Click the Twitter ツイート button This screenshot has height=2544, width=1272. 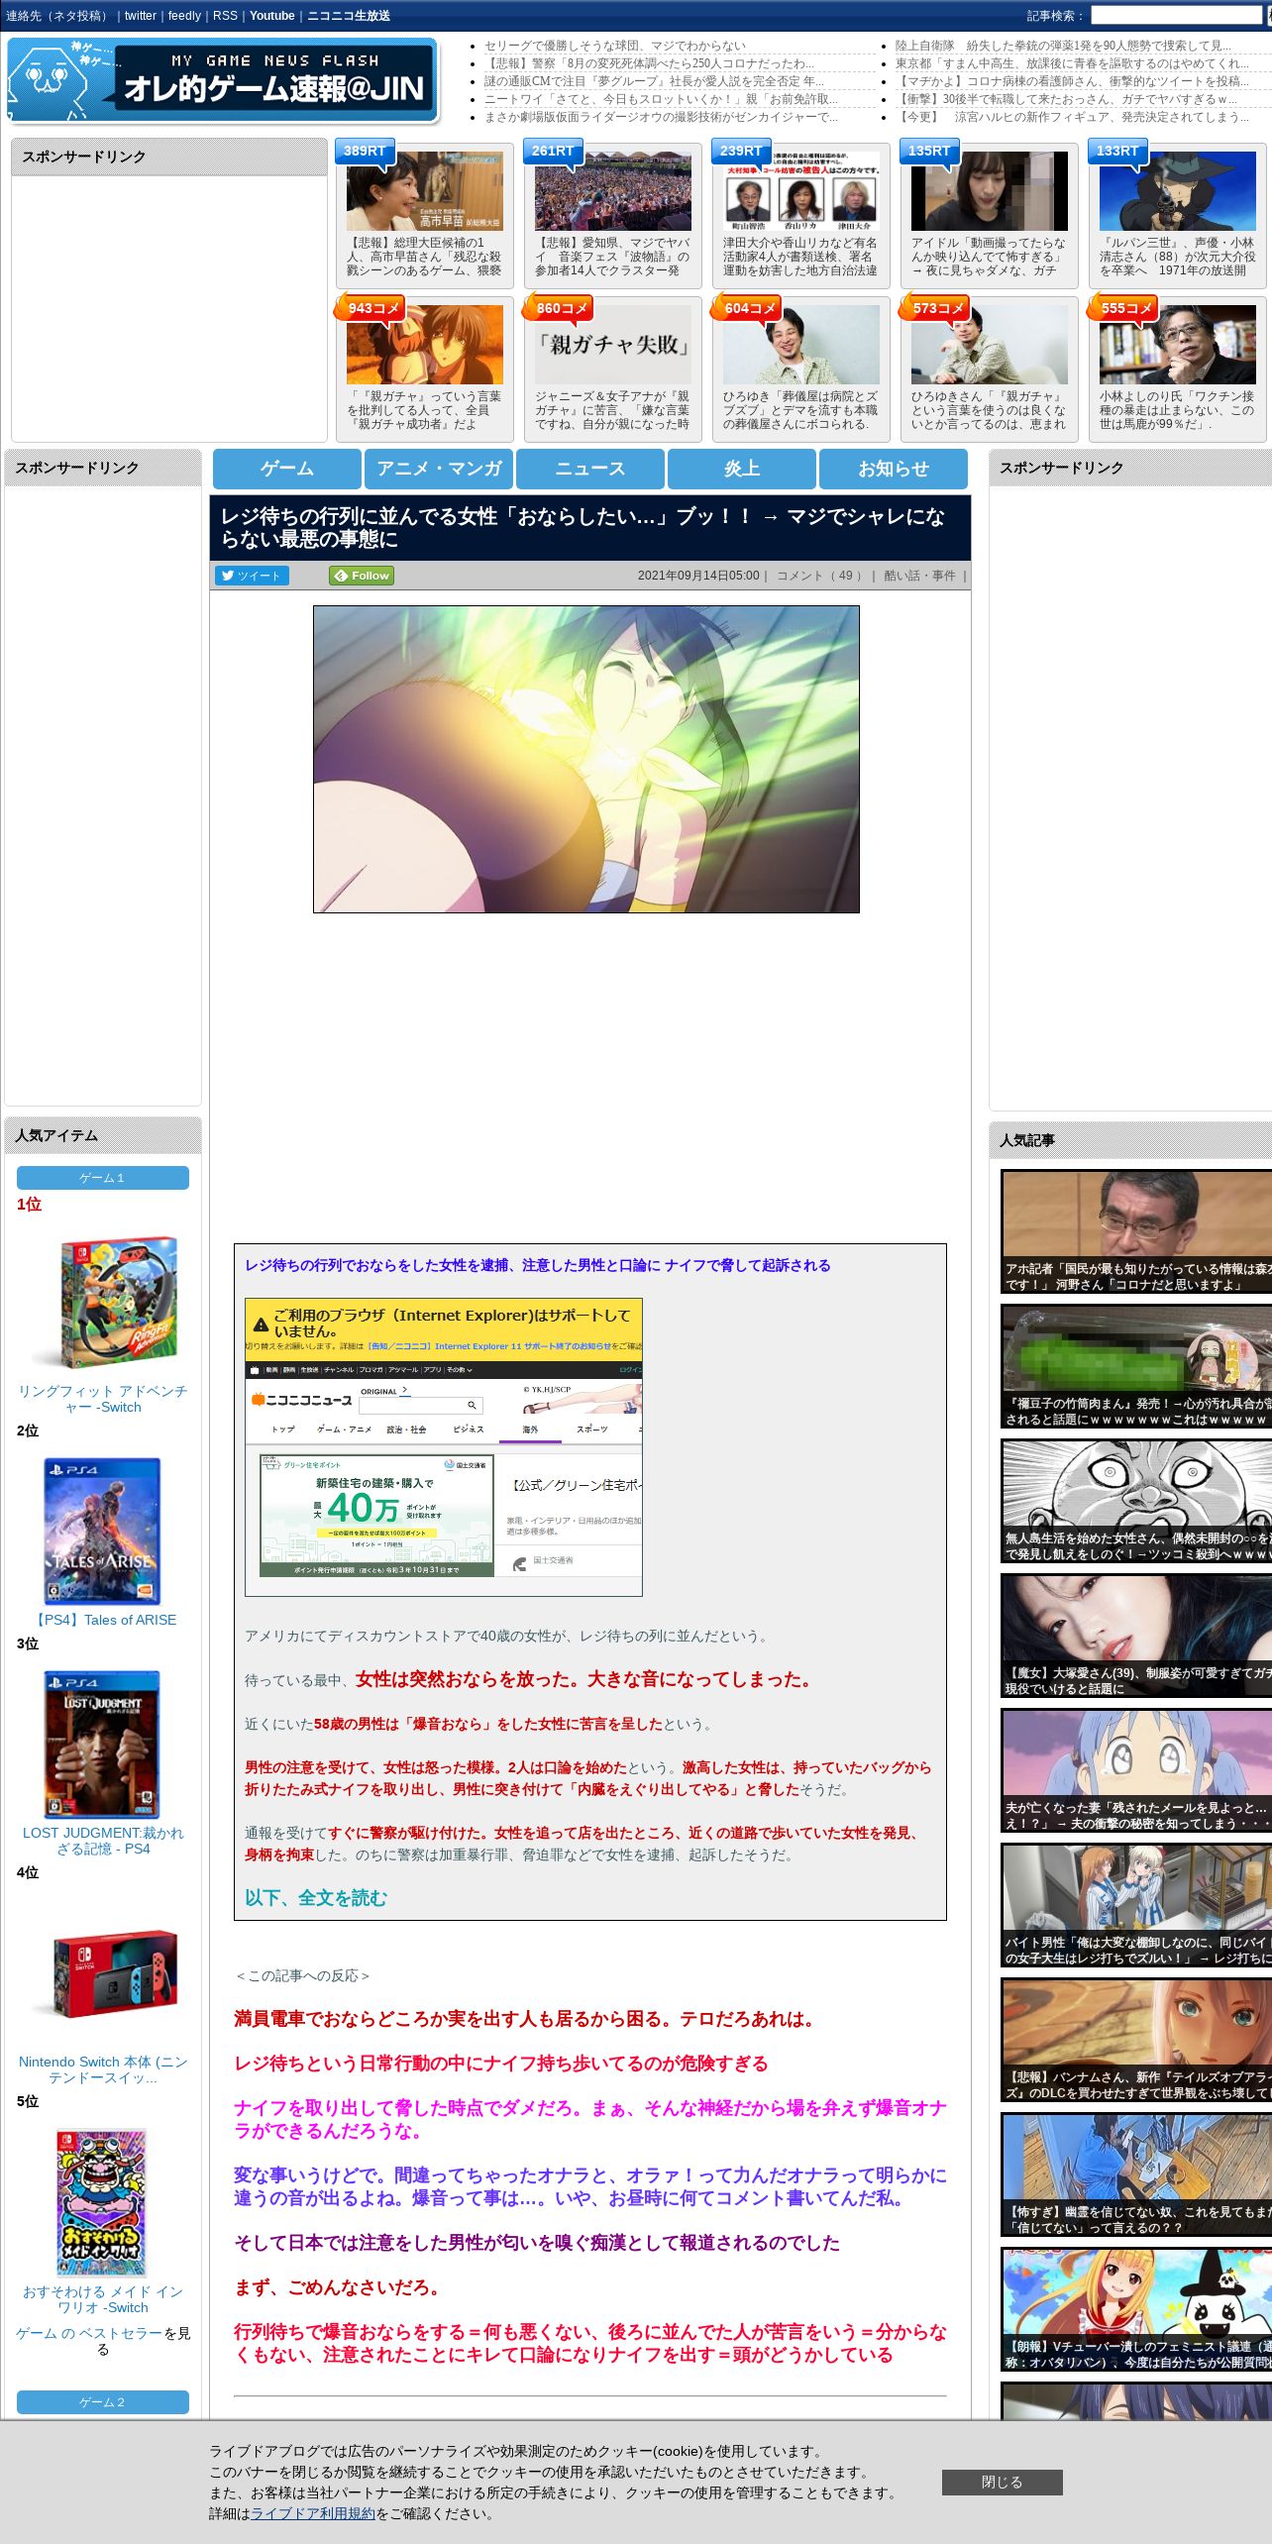[252, 576]
